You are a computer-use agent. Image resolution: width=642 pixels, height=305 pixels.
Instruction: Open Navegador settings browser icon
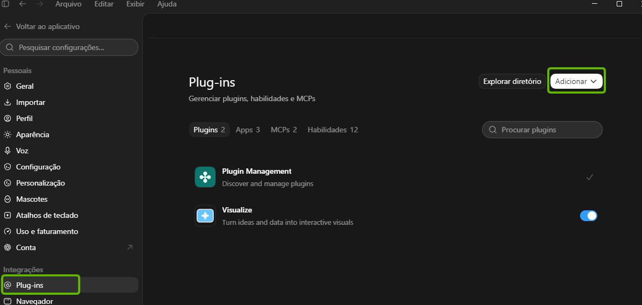[8, 301]
